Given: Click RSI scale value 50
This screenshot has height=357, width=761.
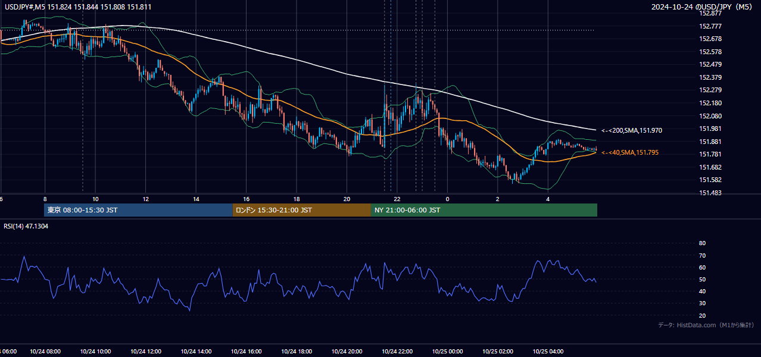Looking at the screenshot, I should 702,279.
